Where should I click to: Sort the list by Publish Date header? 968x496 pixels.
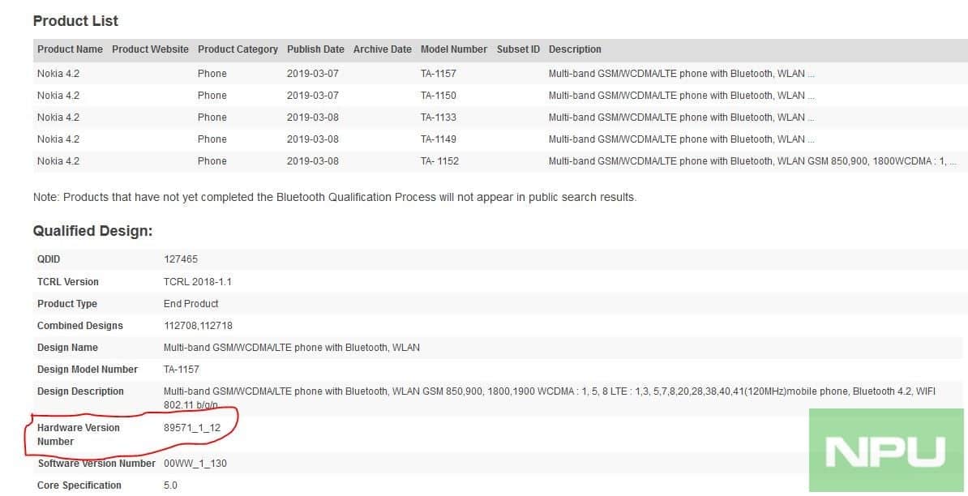(315, 49)
